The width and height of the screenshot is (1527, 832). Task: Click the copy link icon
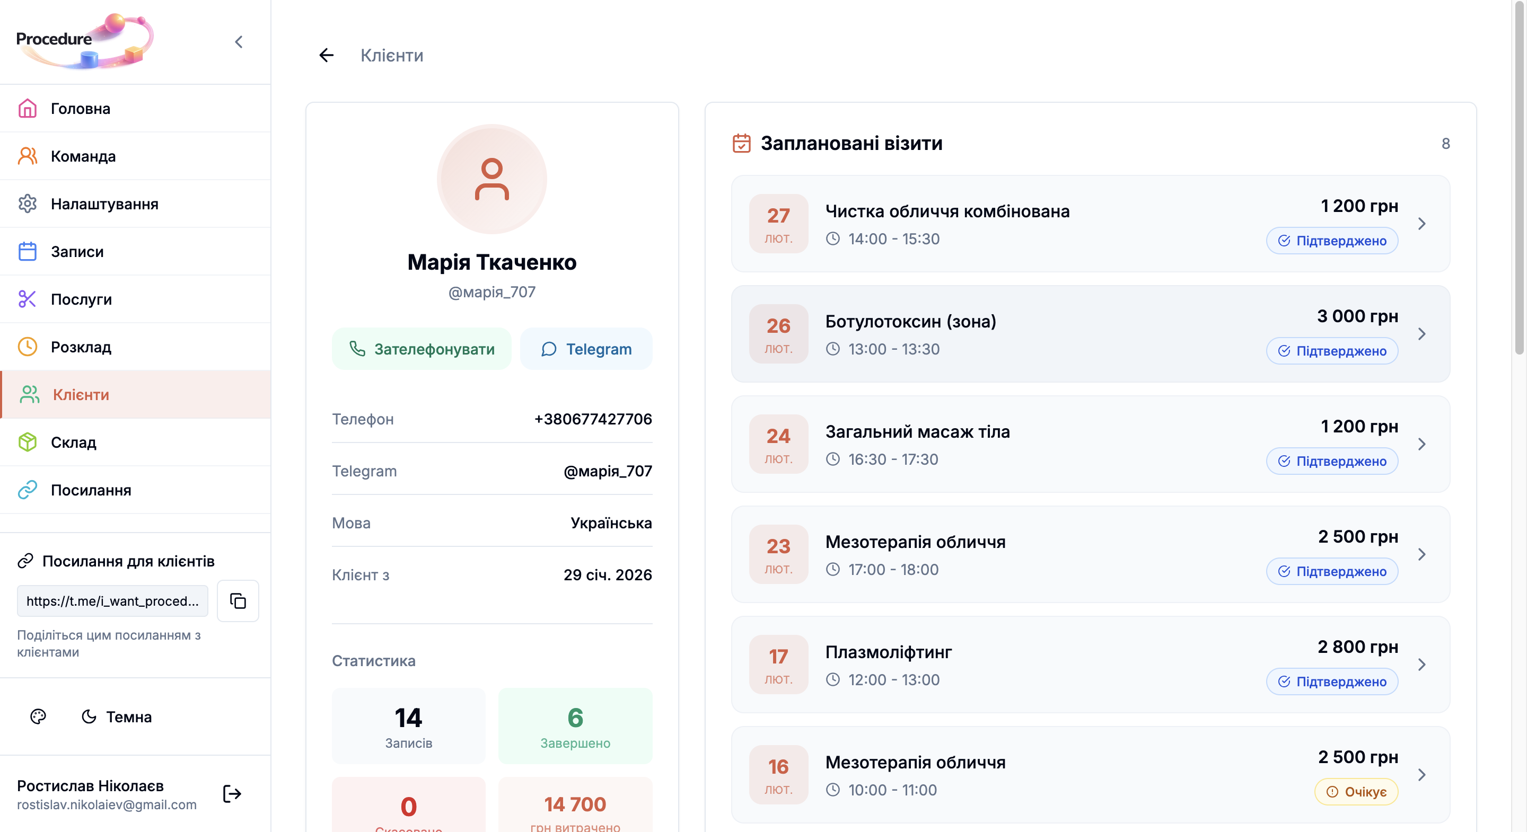pyautogui.click(x=237, y=601)
